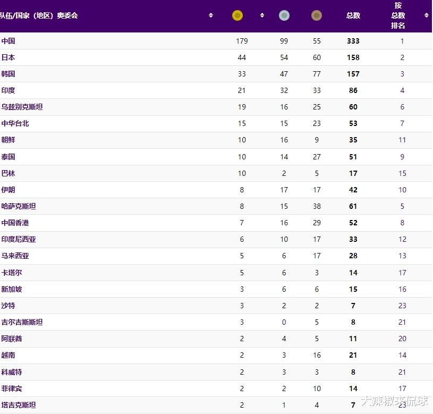
Task: Click 吉尔吉斯斯坦 in the list
Action: click(22, 322)
